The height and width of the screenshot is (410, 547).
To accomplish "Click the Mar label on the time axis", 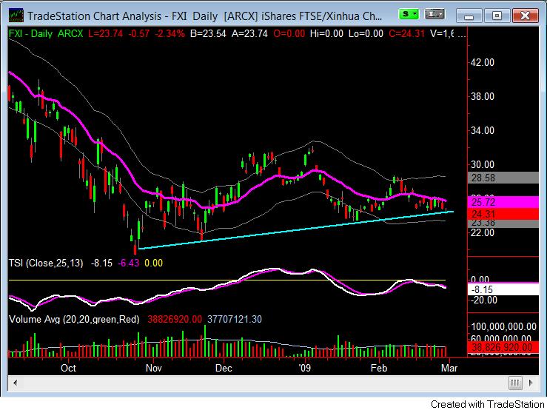I will point(449,368).
